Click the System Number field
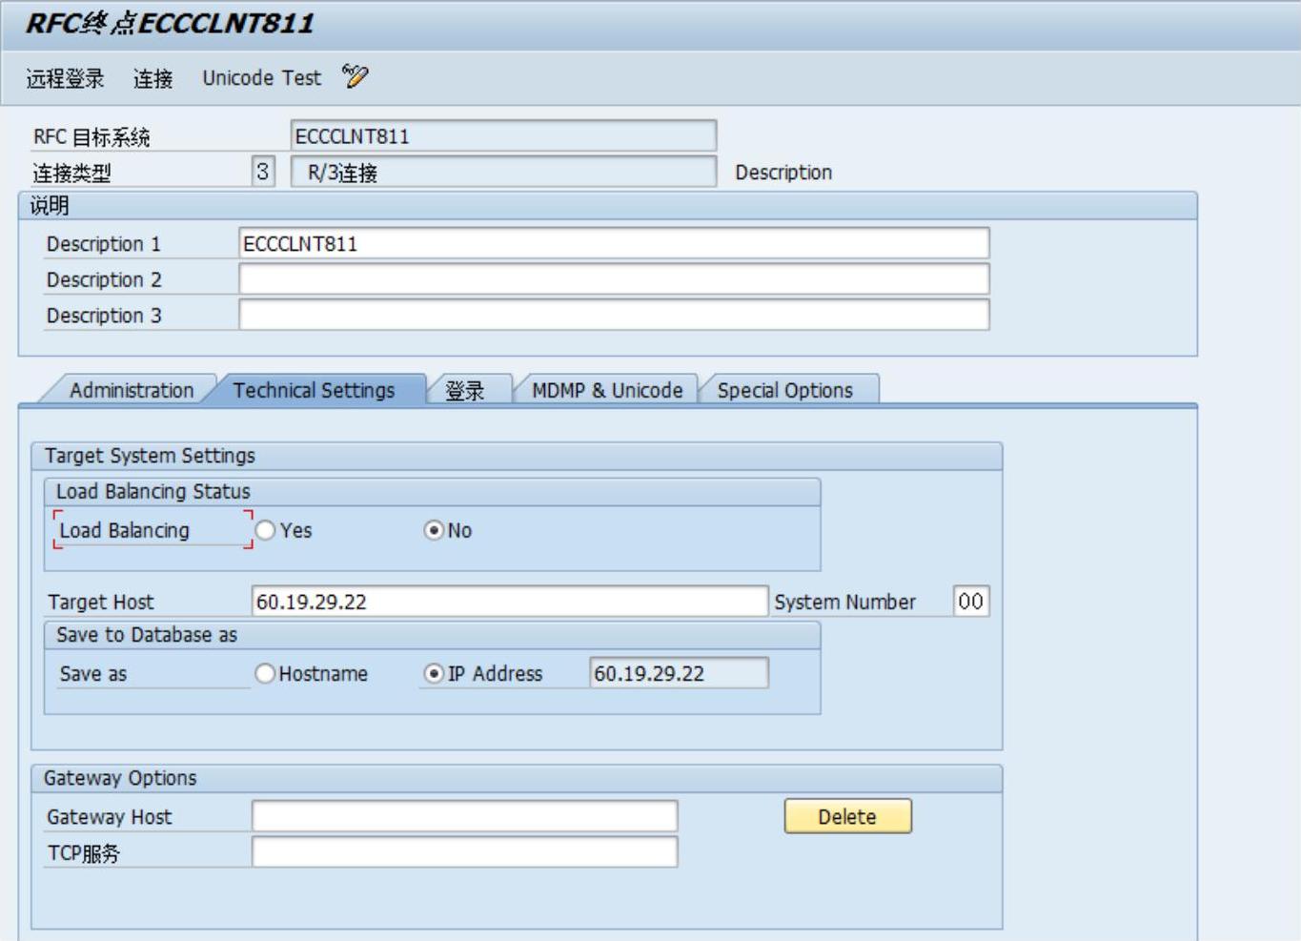The height and width of the screenshot is (941, 1301). (x=971, y=602)
